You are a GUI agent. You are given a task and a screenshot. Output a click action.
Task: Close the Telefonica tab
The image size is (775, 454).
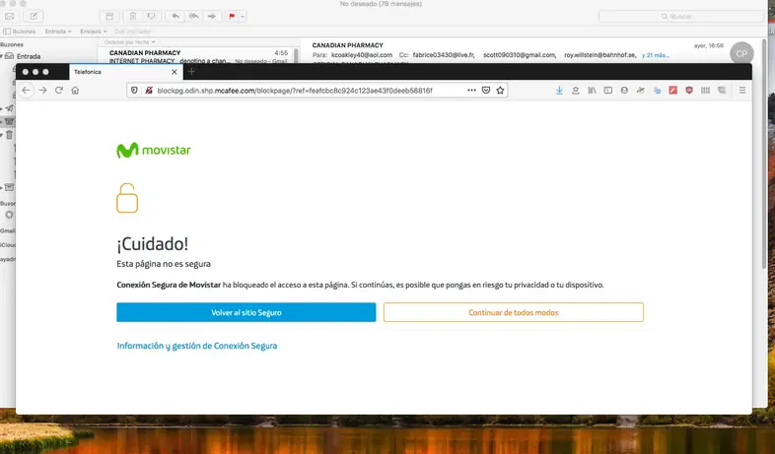coord(174,72)
